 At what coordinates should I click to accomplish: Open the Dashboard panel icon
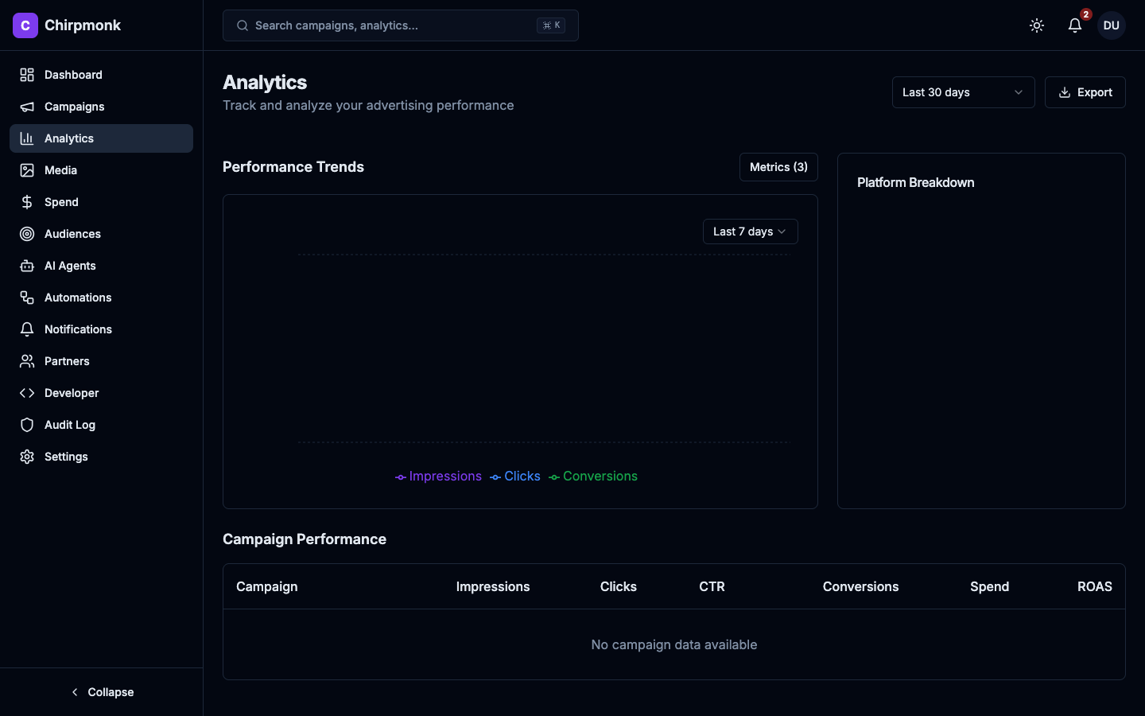[26, 74]
